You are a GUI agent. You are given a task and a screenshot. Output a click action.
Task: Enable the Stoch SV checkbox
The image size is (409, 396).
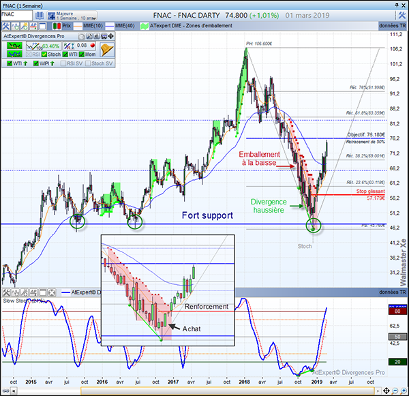pyautogui.click(x=88, y=63)
